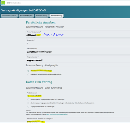Select Alle Verträge und Zugangsmedien option without Datenlöschung
130x123 pixels.
(28, 100)
